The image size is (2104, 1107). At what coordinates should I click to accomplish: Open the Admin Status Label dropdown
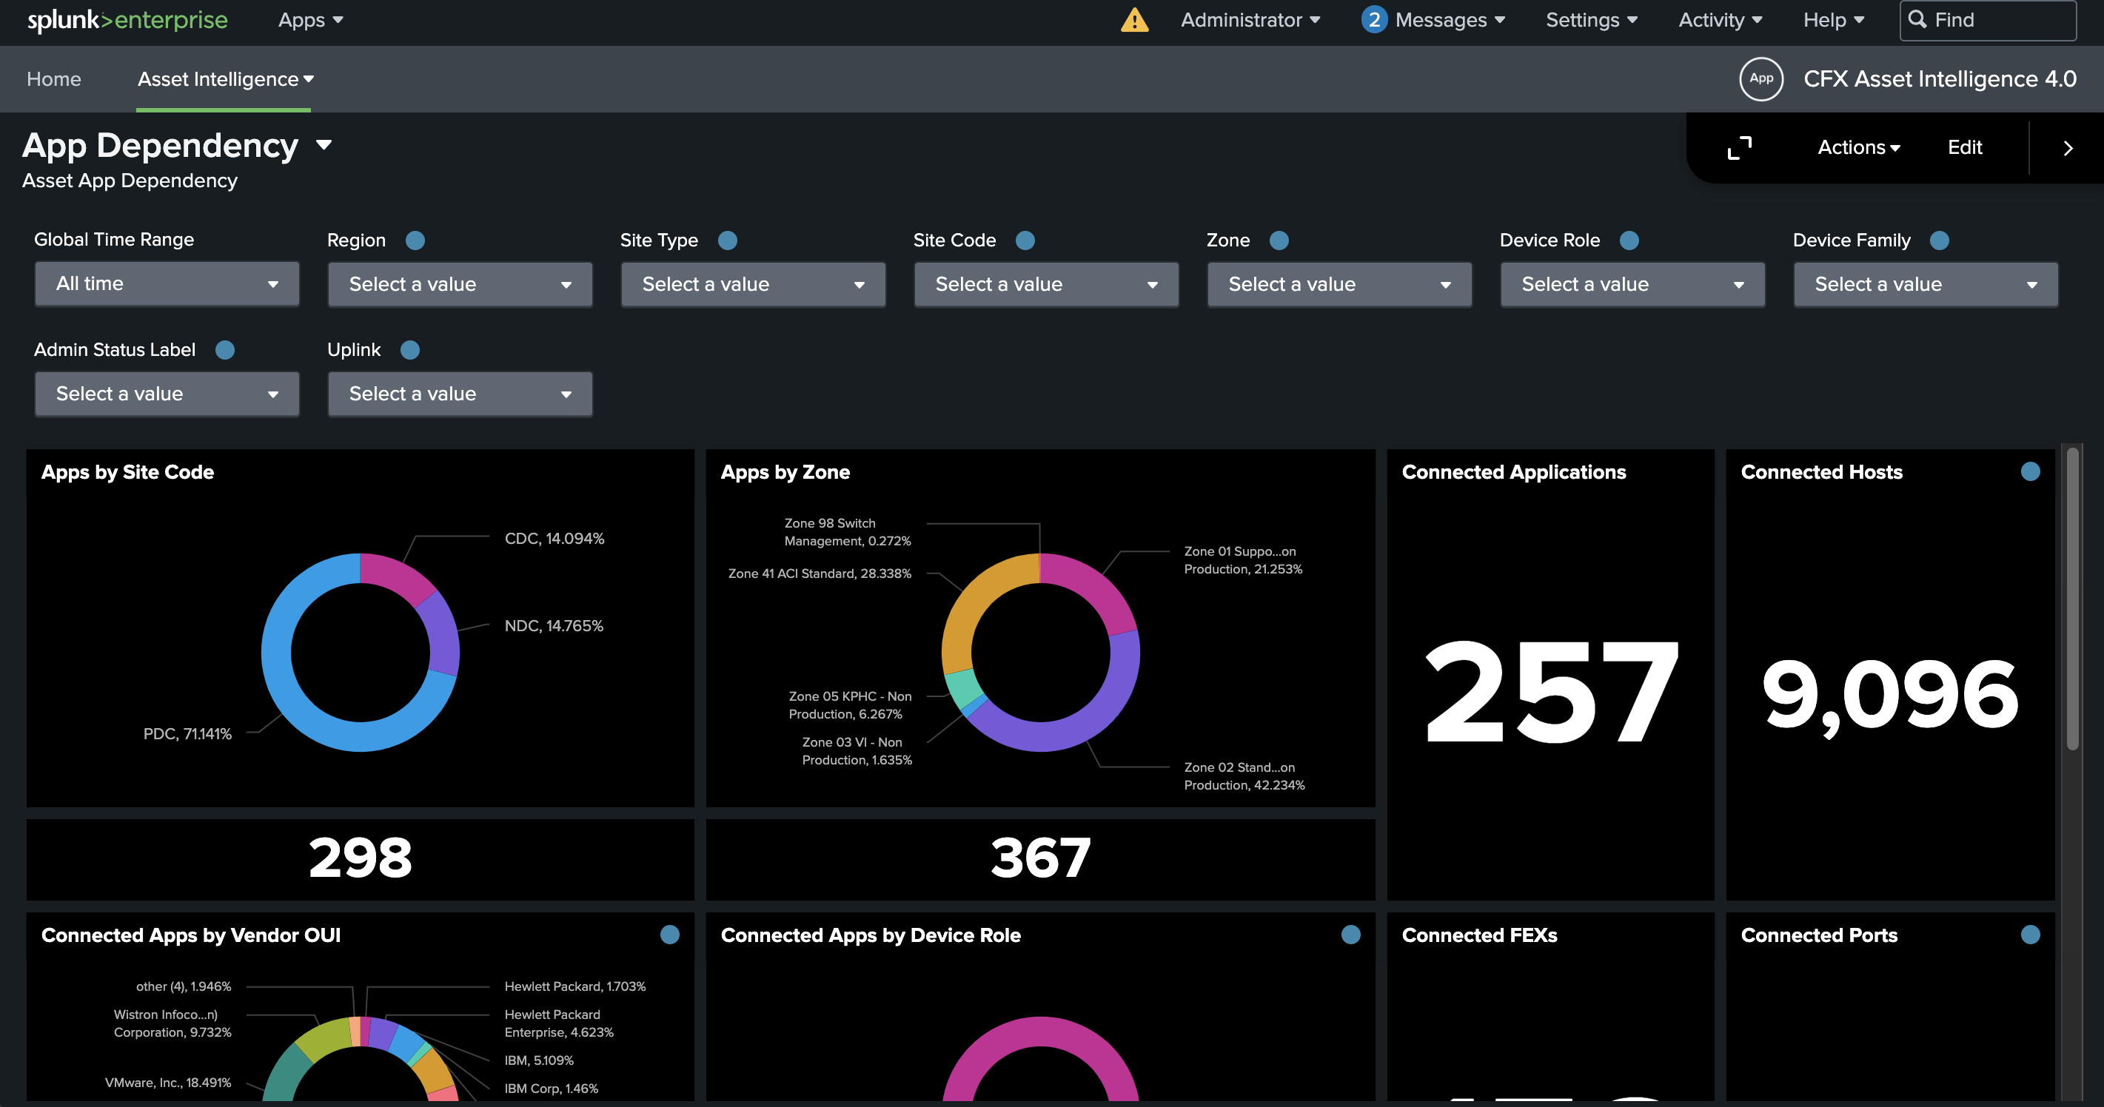pos(167,394)
